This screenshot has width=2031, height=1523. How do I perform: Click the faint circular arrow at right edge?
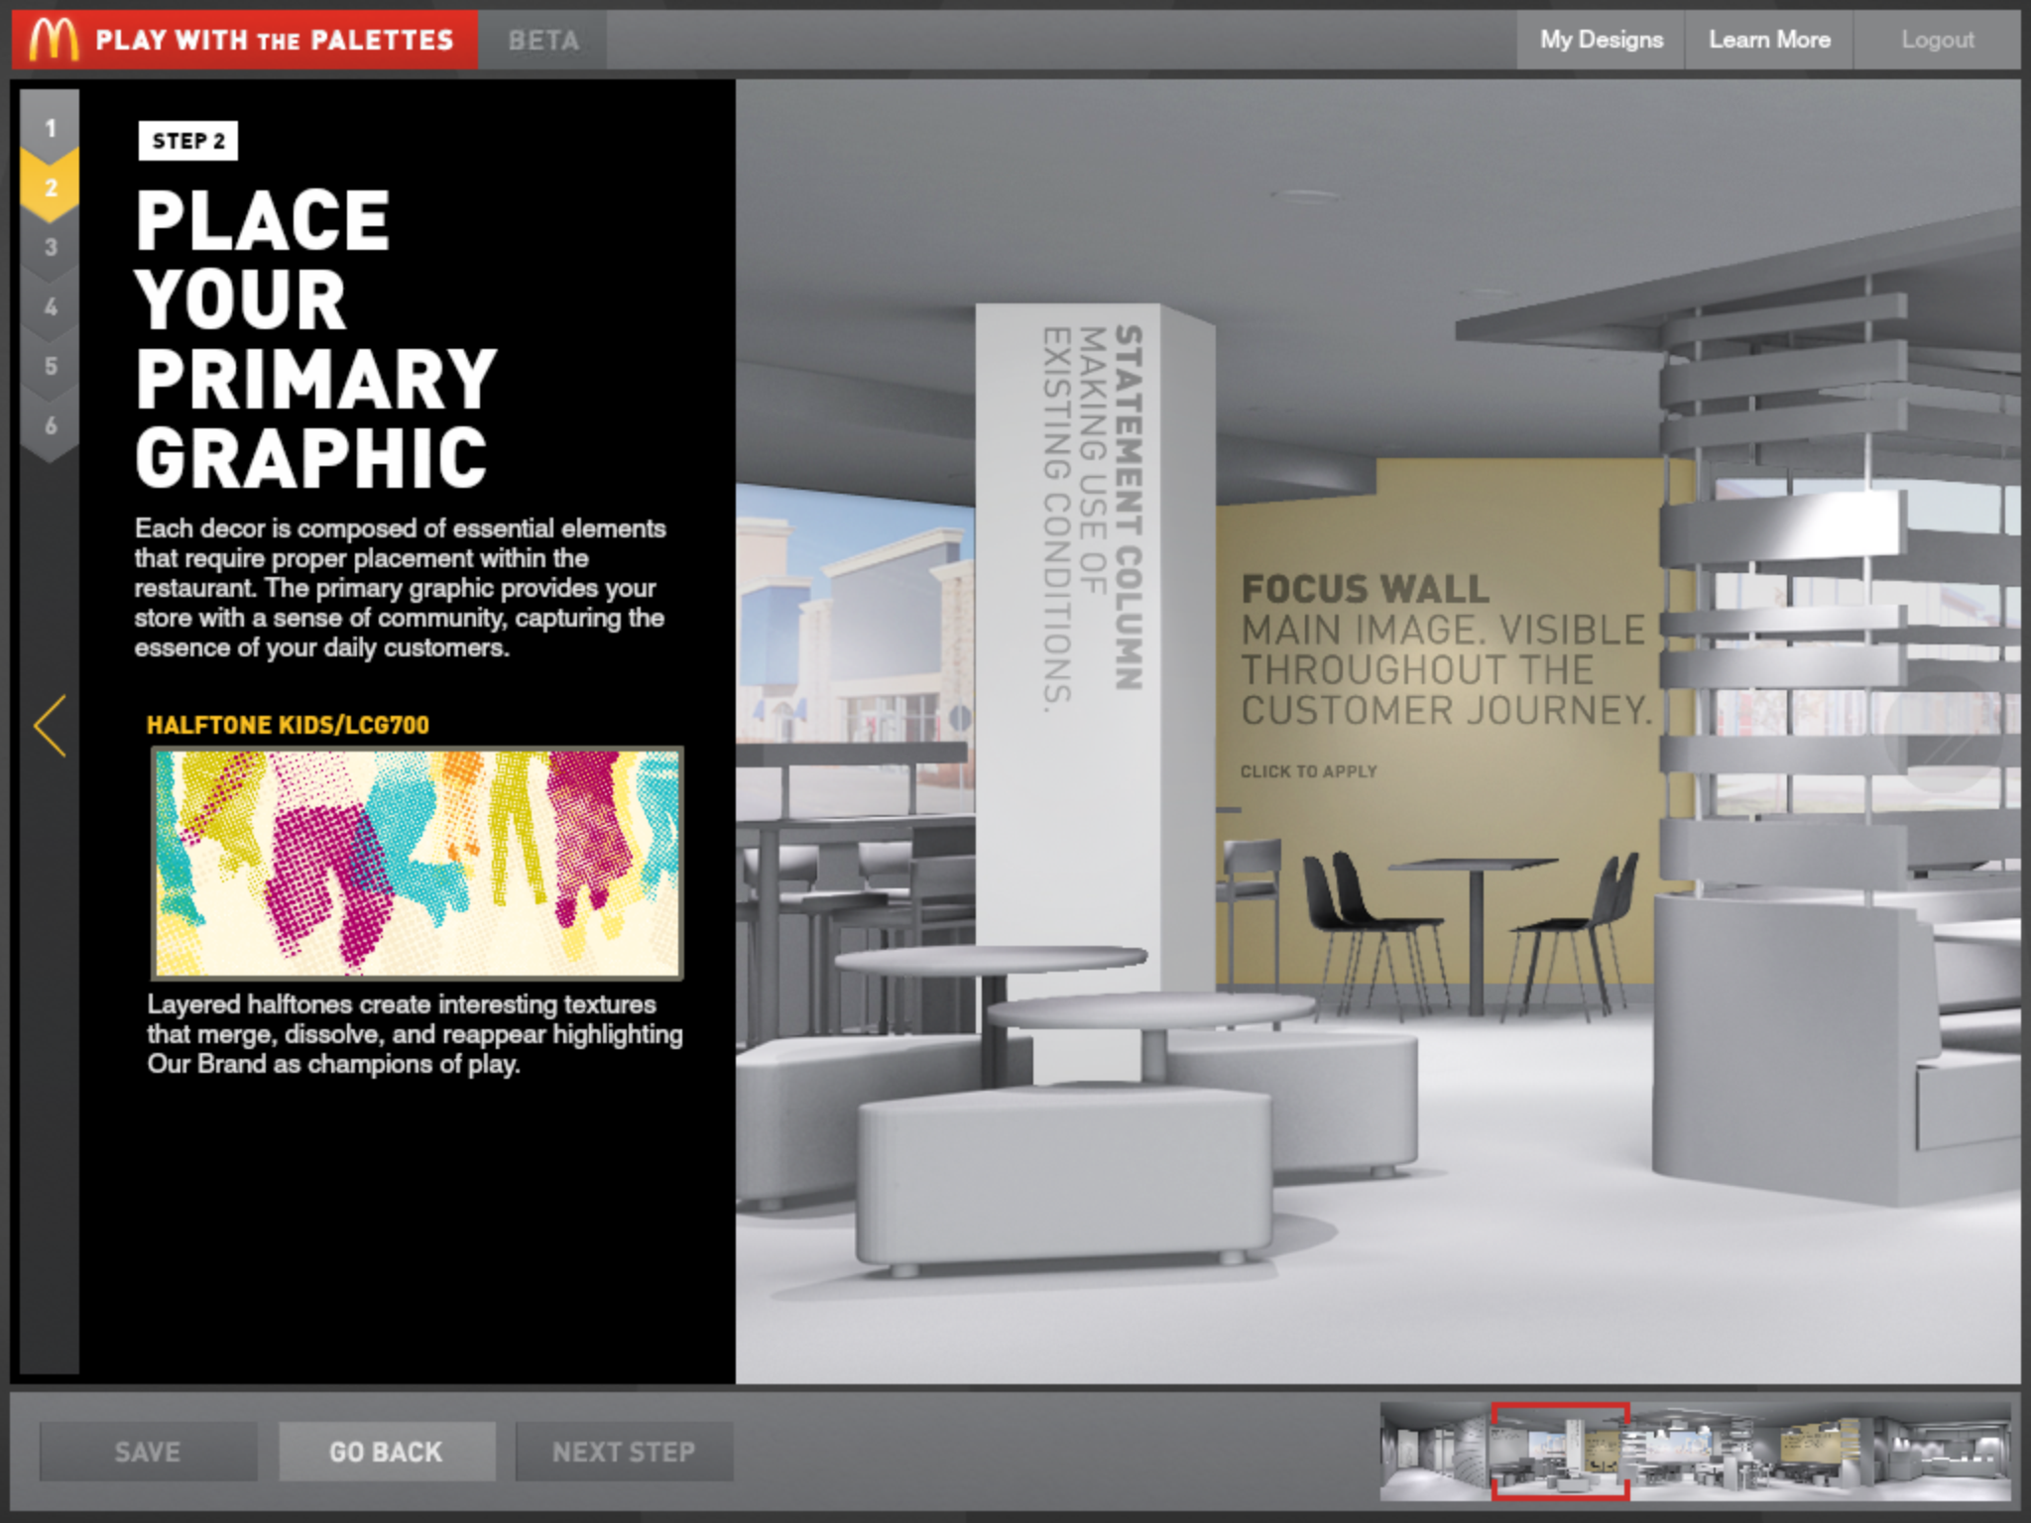[x=1945, y=735]
